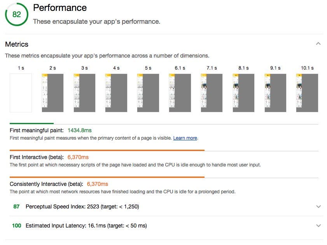Screen dimensions: 327x245
Task: Select the 4 s filmstrip screenshot
Action: point(116,93)
